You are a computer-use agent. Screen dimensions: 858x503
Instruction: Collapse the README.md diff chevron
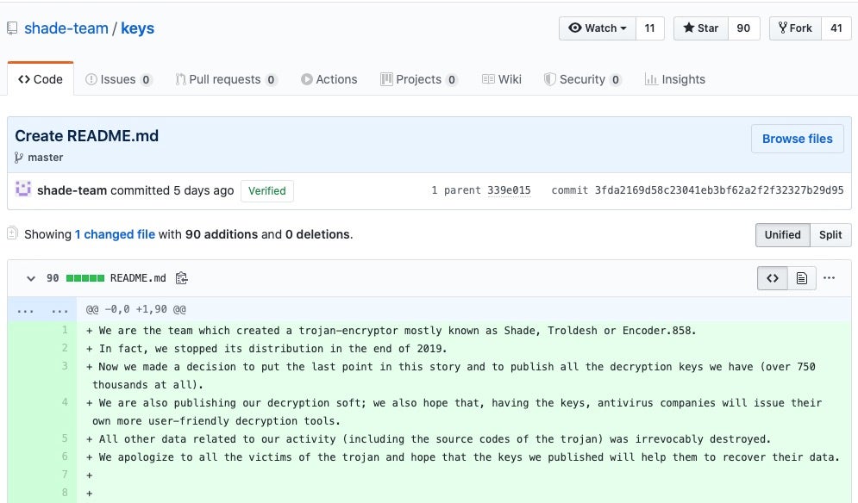tap(31, 278)
